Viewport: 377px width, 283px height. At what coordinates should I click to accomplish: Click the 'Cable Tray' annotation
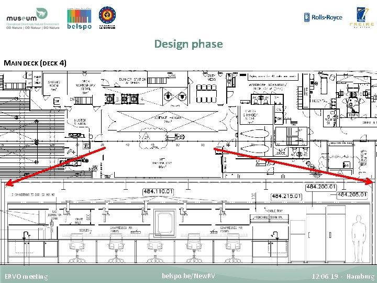click(275, 211)
